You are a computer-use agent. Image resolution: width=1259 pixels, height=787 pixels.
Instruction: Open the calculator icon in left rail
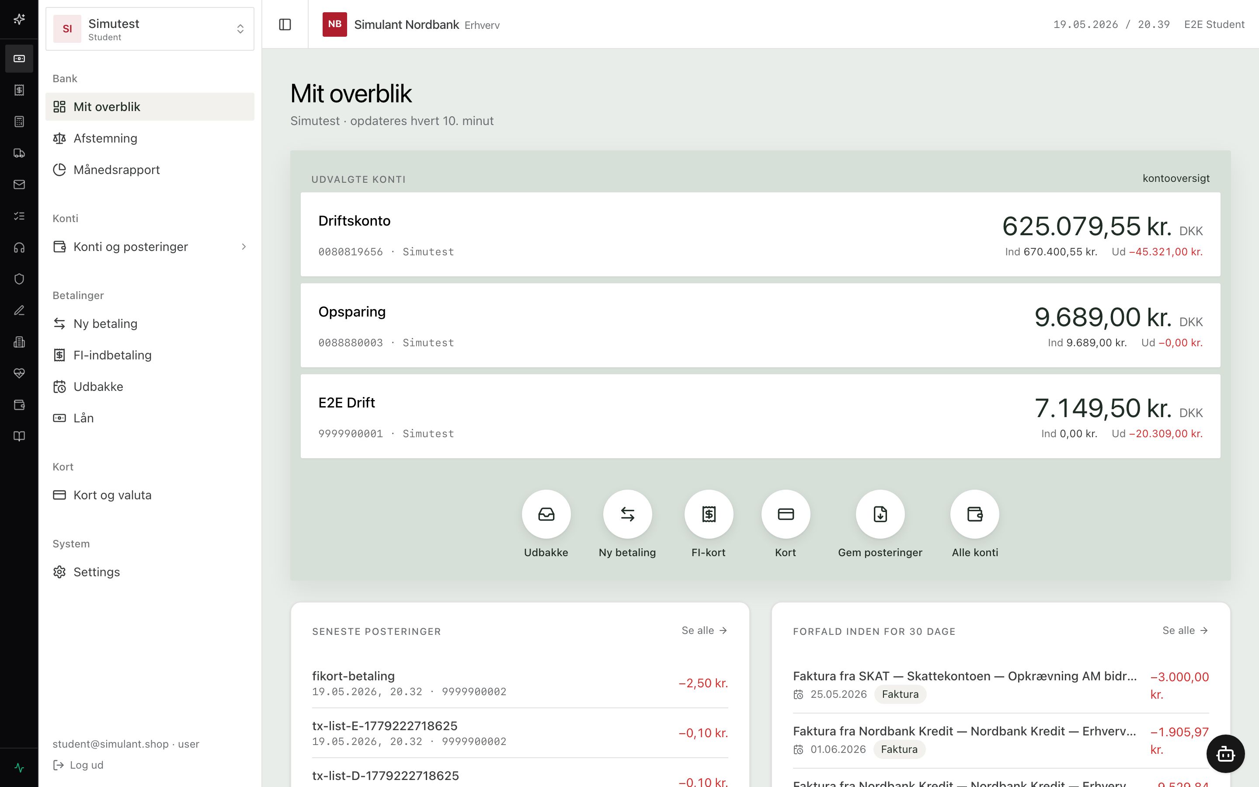pyautogui.click(x=19, y=121)
